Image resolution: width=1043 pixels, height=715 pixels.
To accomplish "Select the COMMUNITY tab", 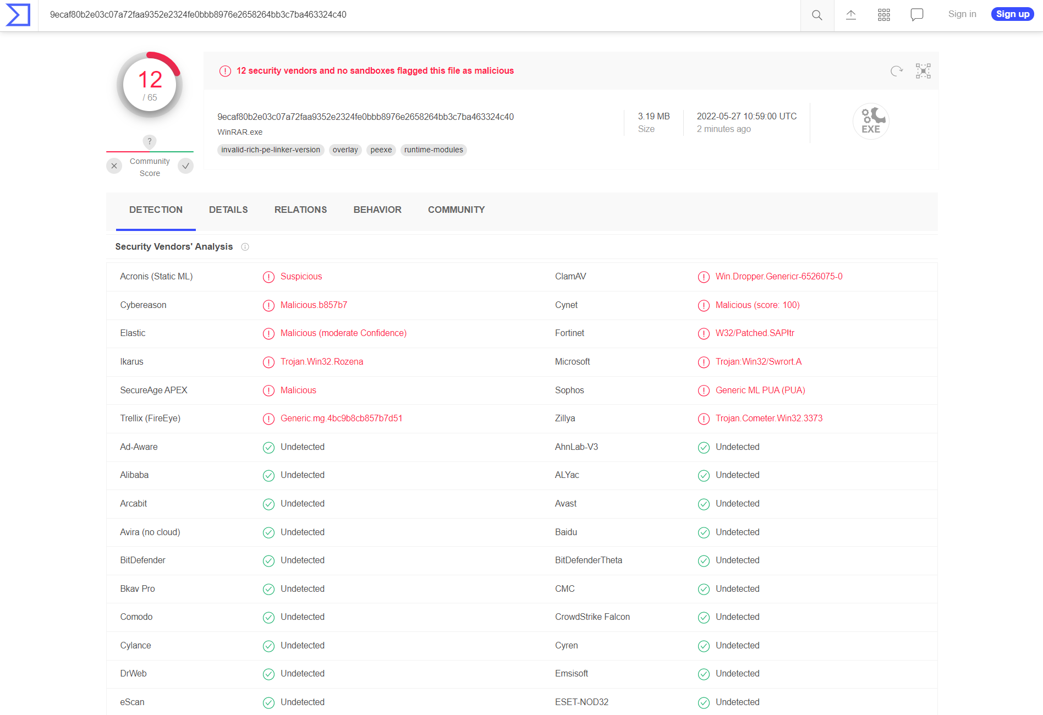I will 456,210.
